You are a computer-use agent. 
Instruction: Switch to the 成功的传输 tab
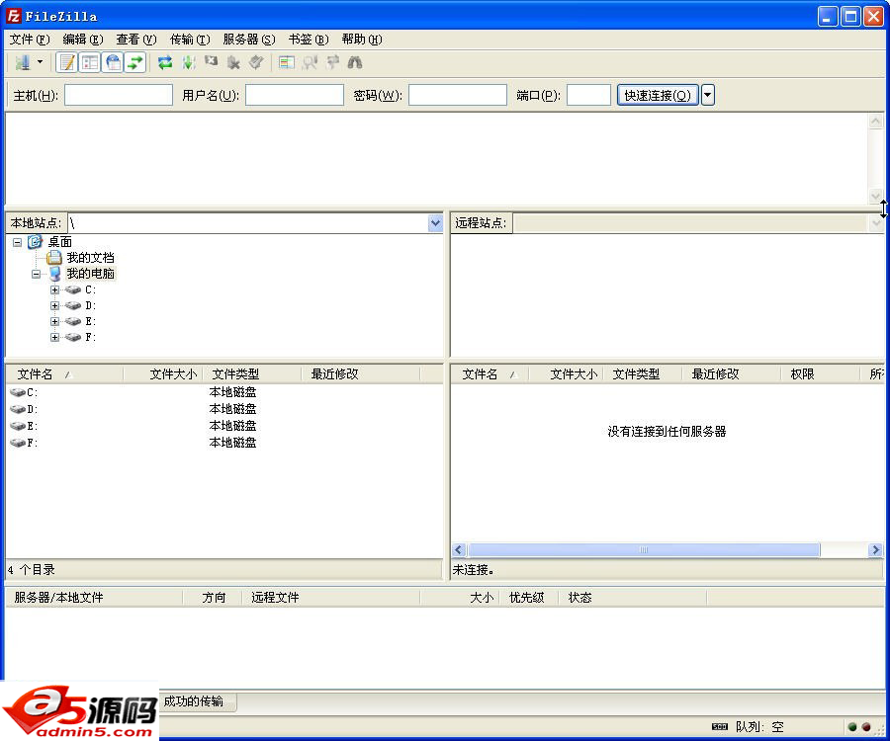(x=194, y=701)
